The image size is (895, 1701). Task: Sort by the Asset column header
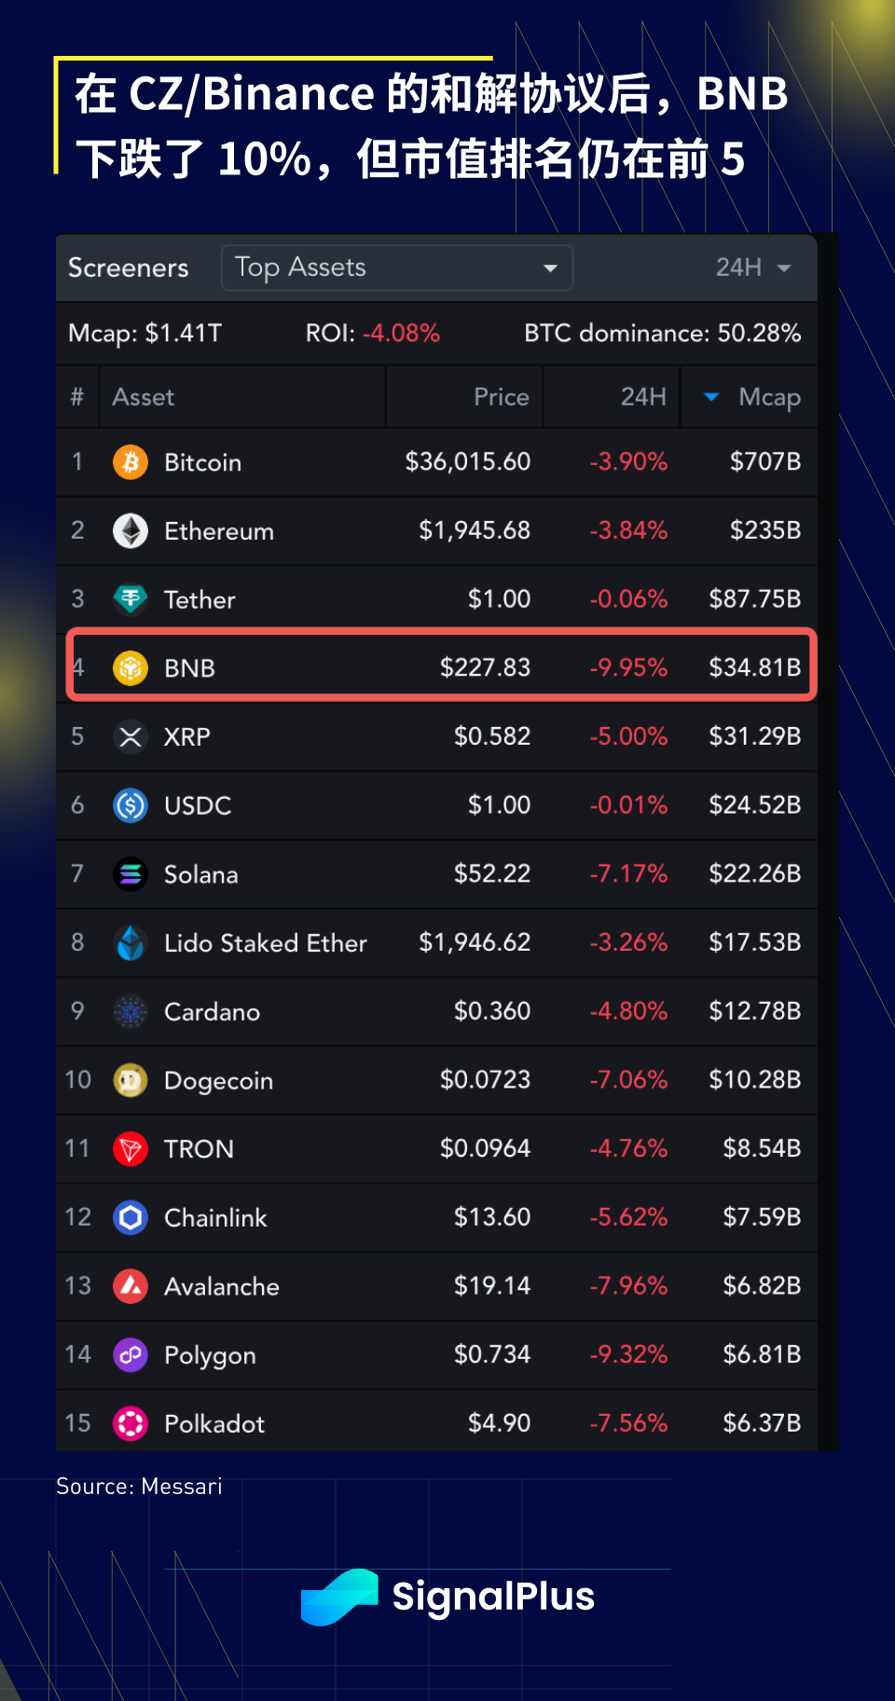tap(144, 397)
